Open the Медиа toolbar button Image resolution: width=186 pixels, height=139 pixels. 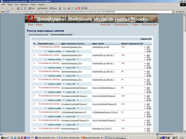tap(53, 8)
